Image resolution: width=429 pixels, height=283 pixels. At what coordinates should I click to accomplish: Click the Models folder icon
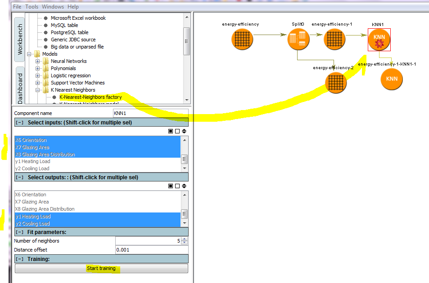[37, 54]
